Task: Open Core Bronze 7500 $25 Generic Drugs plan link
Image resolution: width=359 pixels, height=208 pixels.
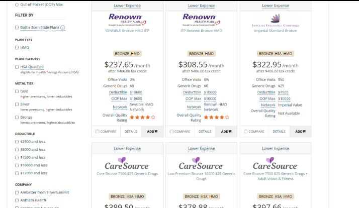Action: (127, 174)
